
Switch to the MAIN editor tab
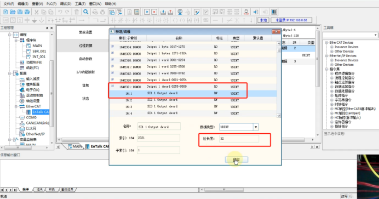75,146
